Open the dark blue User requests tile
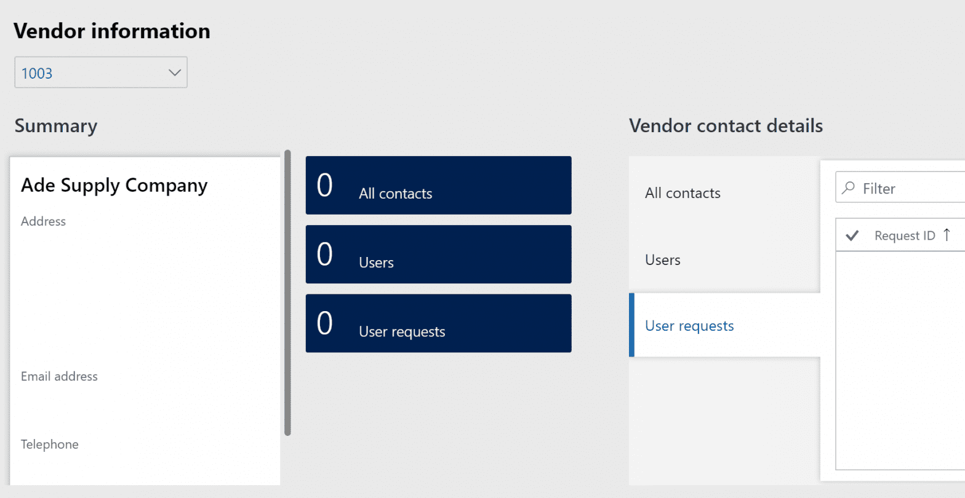This screenshot has height=498, width=965. 438,323
